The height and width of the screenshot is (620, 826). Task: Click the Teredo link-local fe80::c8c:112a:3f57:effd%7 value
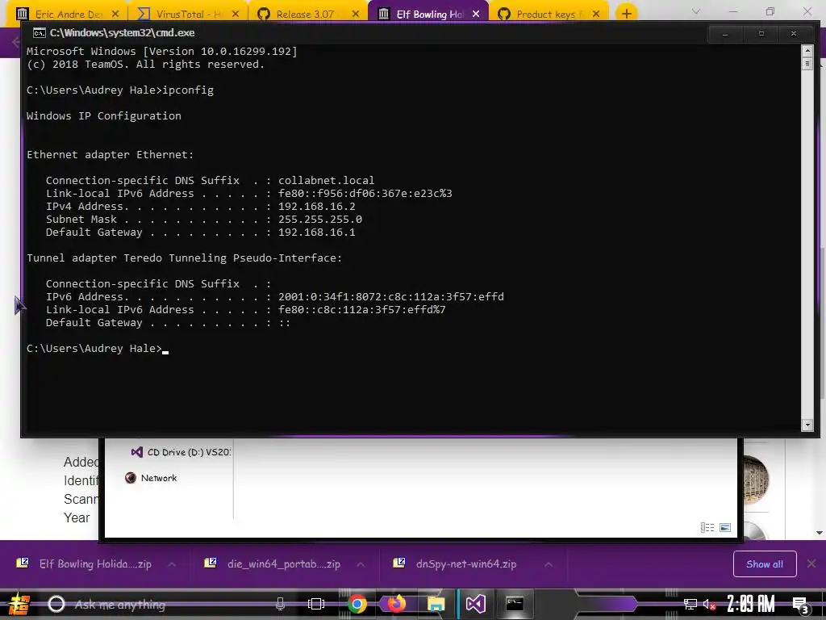click(x=362, y=309)
